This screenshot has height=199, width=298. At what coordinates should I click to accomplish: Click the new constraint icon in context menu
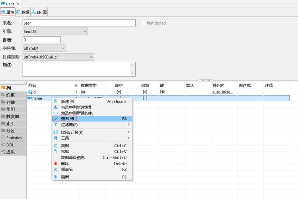[55, 113]
